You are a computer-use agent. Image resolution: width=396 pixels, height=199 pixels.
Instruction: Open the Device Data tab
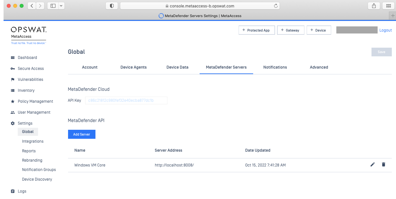pyautogui.click(x=177, y=67)
